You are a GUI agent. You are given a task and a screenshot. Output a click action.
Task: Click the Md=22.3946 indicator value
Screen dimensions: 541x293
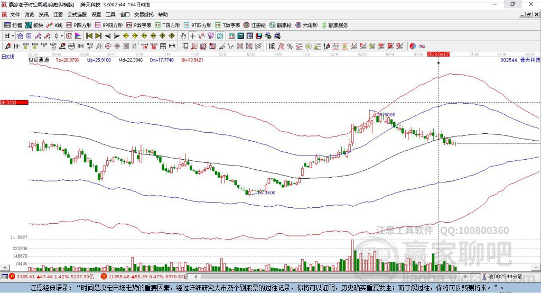(130, 60)
